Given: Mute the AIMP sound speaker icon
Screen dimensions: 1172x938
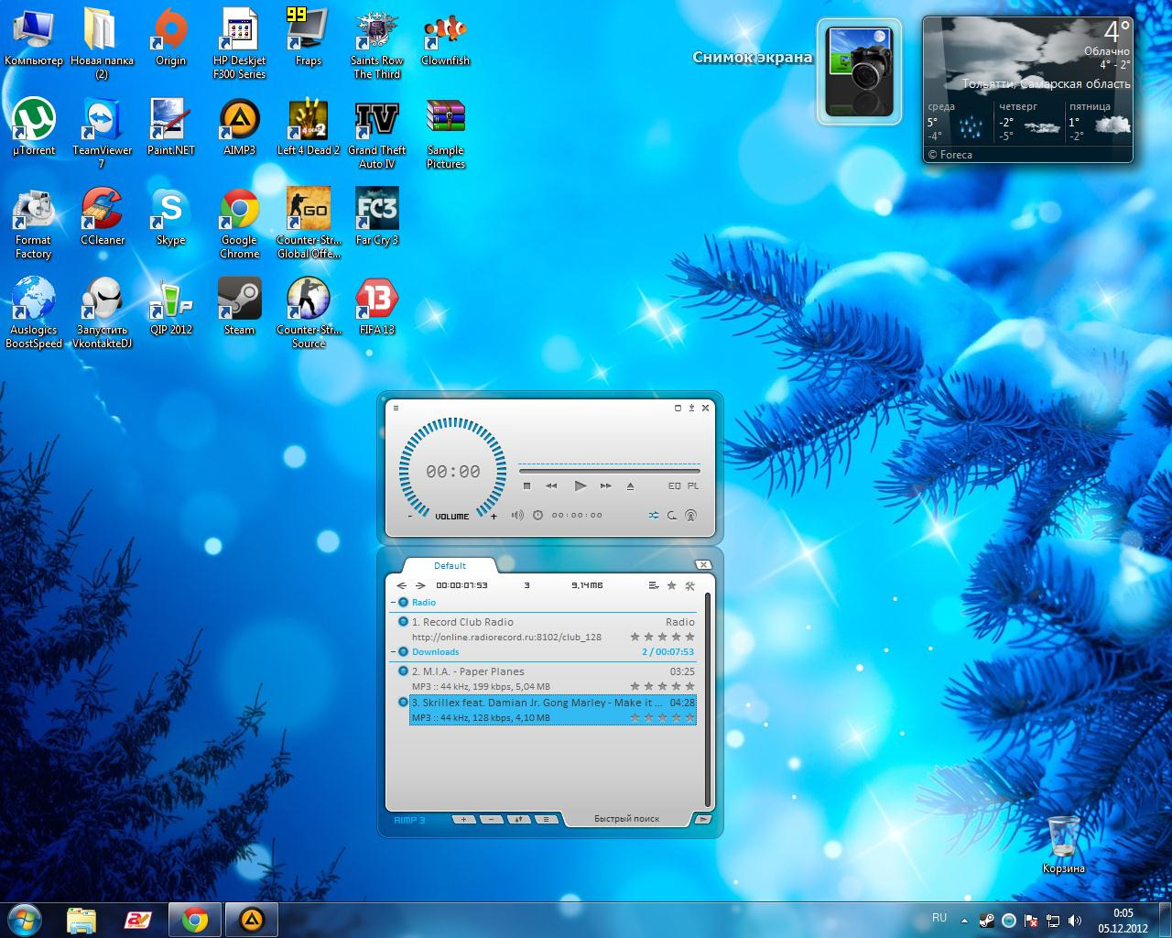Looking at the screenshot, I should (517, 516).
